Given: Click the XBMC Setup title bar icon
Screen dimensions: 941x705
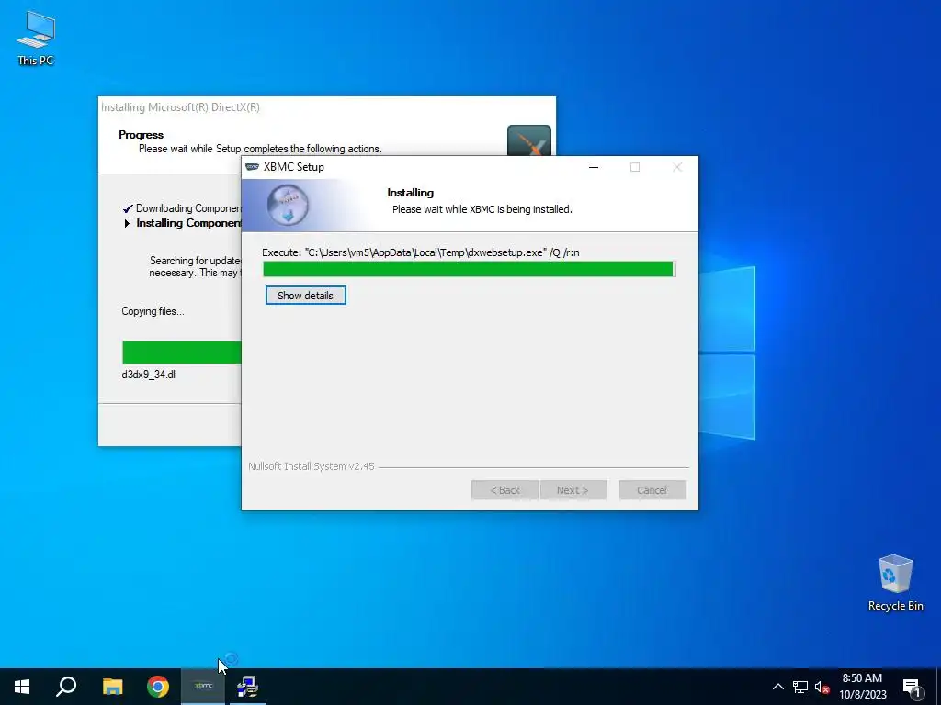Looking at the screenshot, I should tap(252, 167).
